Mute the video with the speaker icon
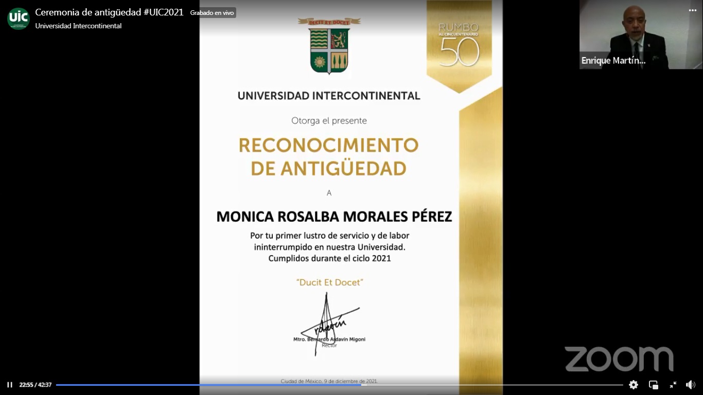This screenshot has width=703, height=395. pos(691,385)
